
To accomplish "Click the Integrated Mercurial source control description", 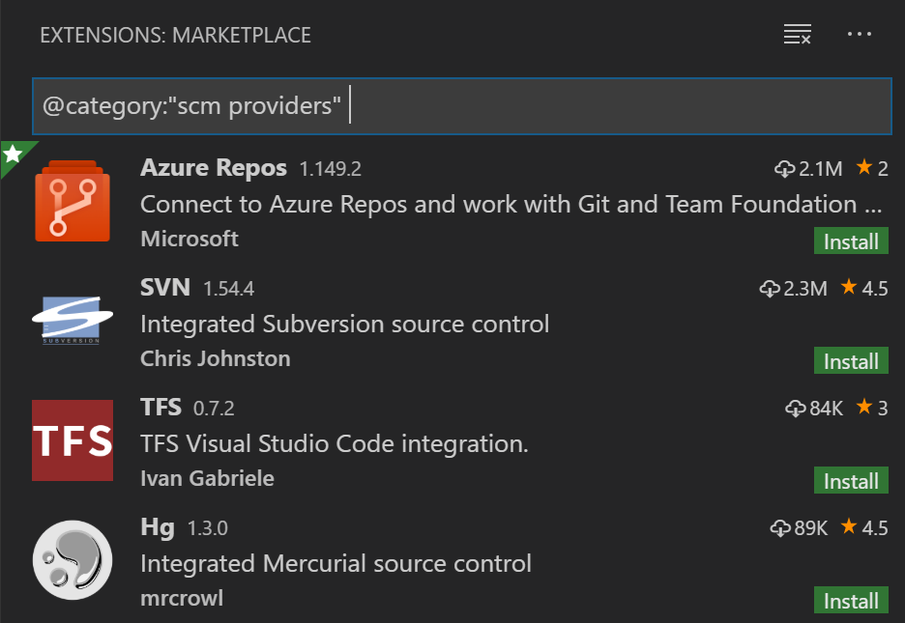I will tap(336, 563).
